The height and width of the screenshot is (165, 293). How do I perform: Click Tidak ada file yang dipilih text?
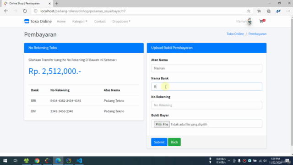click(189, 124)
